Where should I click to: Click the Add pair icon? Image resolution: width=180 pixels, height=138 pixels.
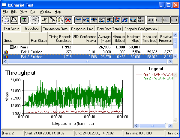(78, 20)
